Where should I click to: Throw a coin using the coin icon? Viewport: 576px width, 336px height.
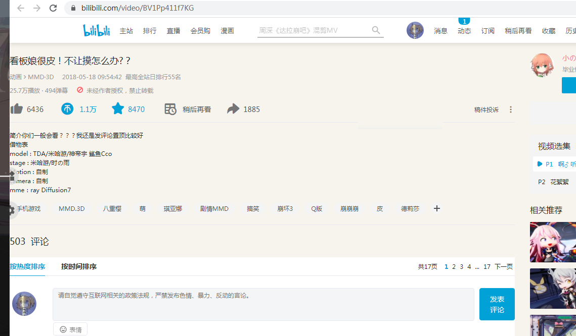coord(67,109)
